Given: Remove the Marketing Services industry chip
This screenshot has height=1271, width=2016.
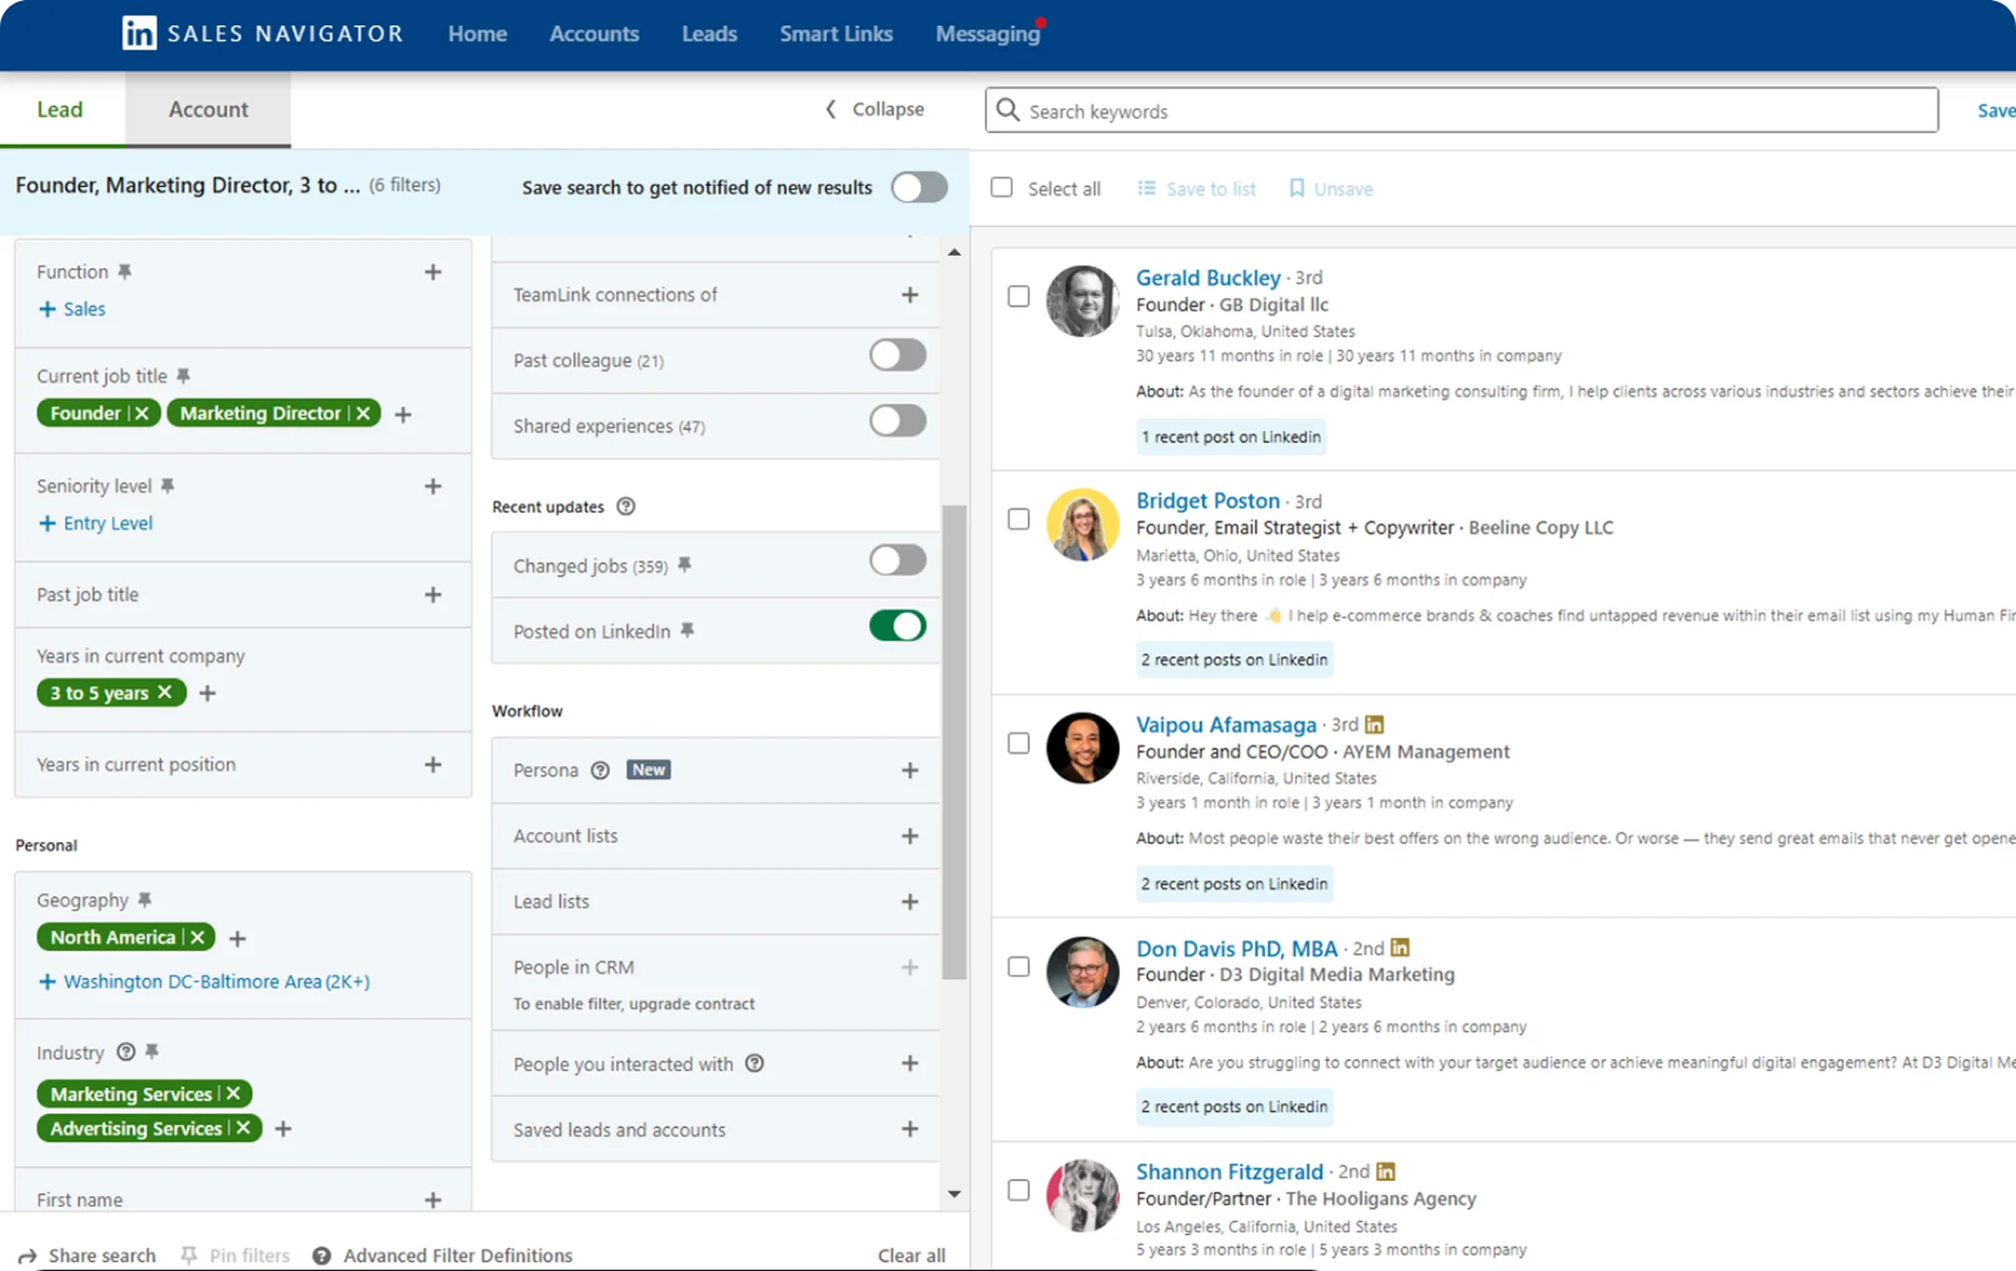Looking at the screenshot, I should 234,1093.
